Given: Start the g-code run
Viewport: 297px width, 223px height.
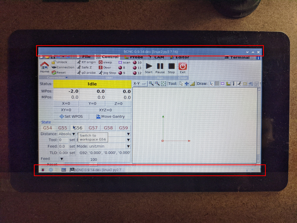Looking at the screenshot, I should pos(149,68).
